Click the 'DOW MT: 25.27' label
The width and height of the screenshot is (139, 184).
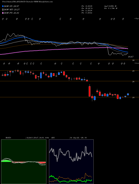pos(12,9)
